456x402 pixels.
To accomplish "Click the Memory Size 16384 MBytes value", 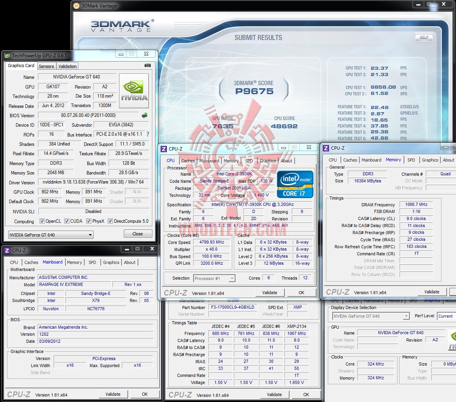I will click(367, 181).
